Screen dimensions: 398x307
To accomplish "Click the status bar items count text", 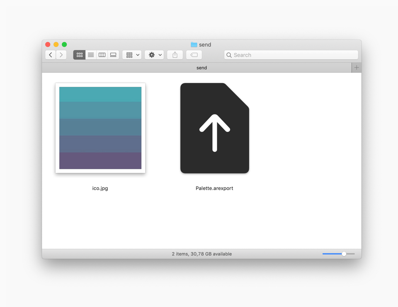I will (202, 253).
